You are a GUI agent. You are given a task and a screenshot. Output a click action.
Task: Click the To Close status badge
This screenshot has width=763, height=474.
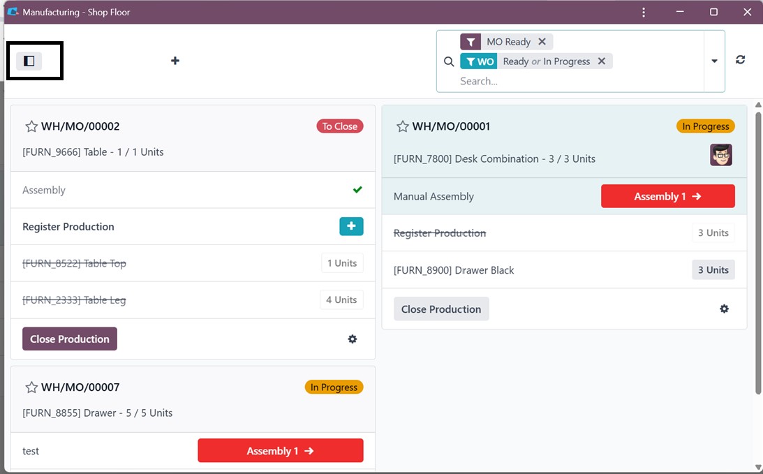(x=340, y=126)
